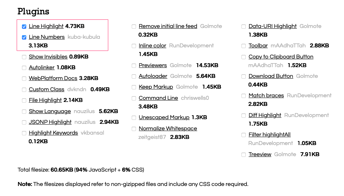344x196 pixels.
Task: Uncheck the Line Numbers plugin checkbox
Action: tap(24, 37)
